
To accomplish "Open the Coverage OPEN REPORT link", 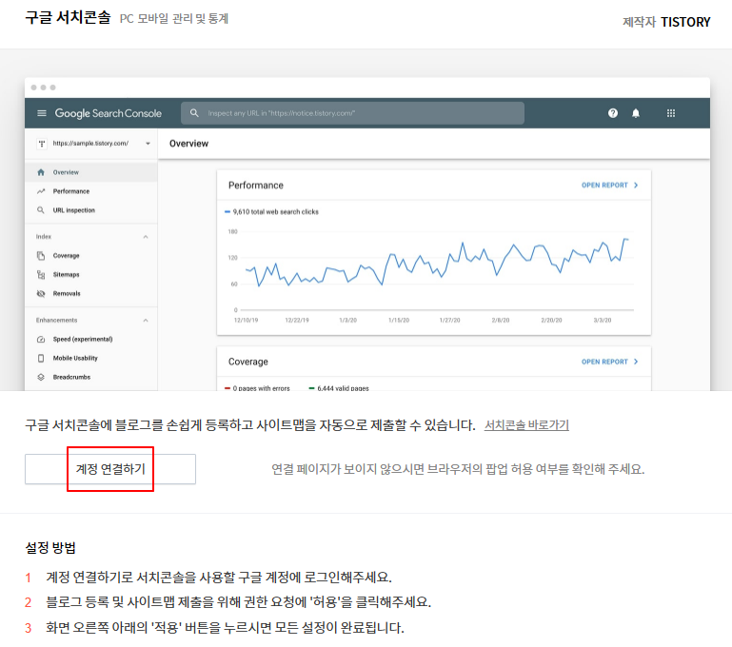I will pyautogui.click(x=604, y=362).
